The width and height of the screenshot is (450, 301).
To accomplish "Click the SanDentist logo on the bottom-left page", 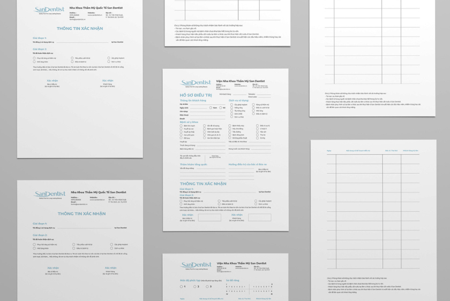I will [x=49, y=195].
